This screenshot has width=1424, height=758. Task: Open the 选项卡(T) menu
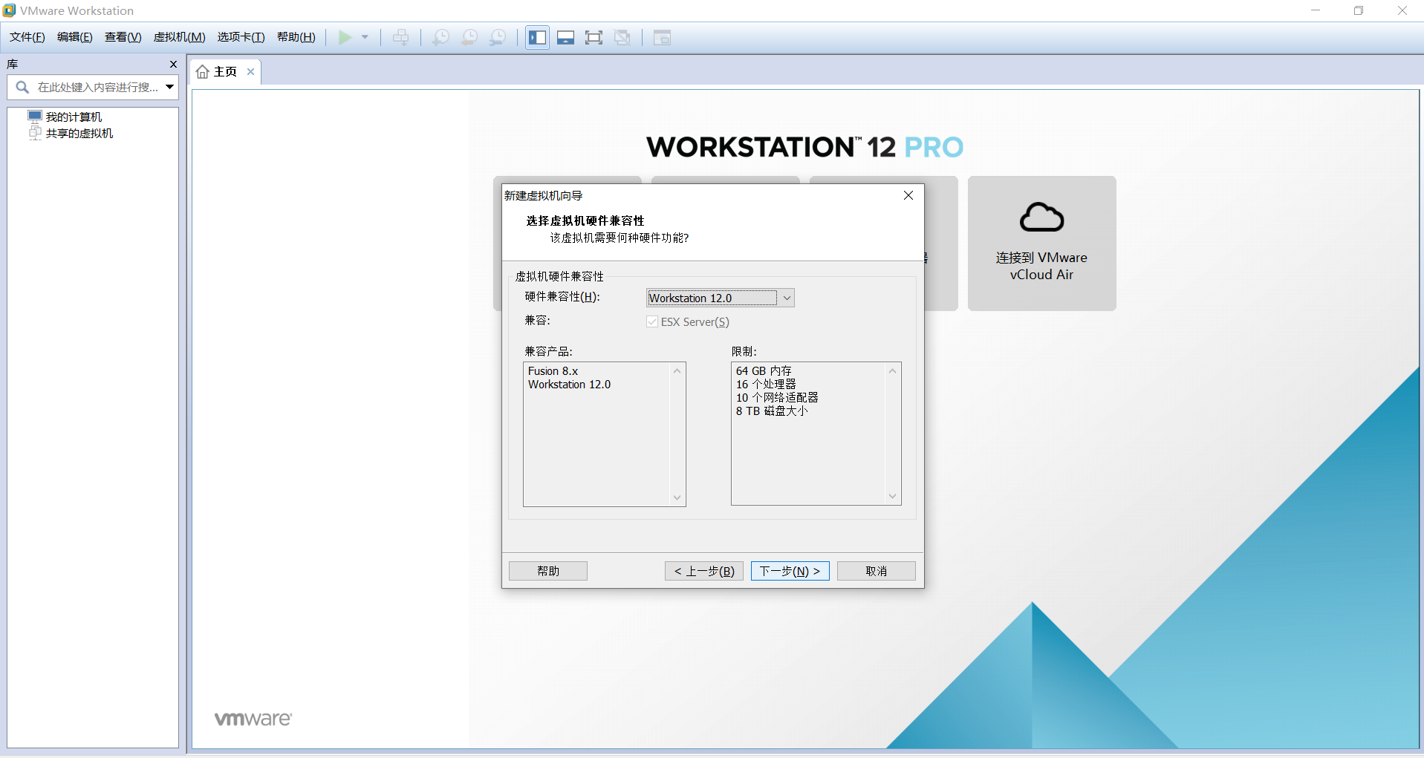tap(241, 37)
